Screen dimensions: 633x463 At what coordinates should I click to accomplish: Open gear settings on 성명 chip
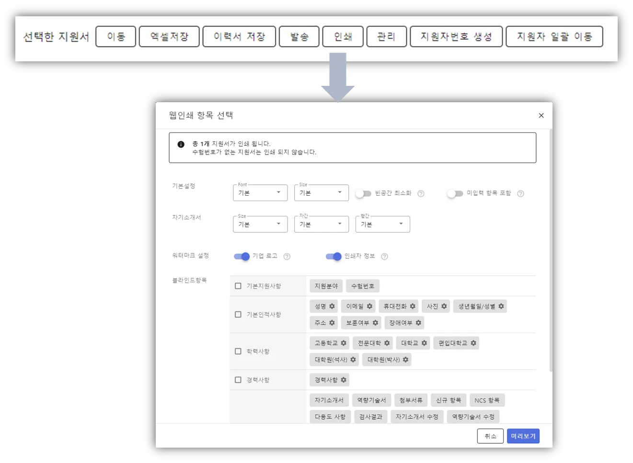[x=332, y=306]
